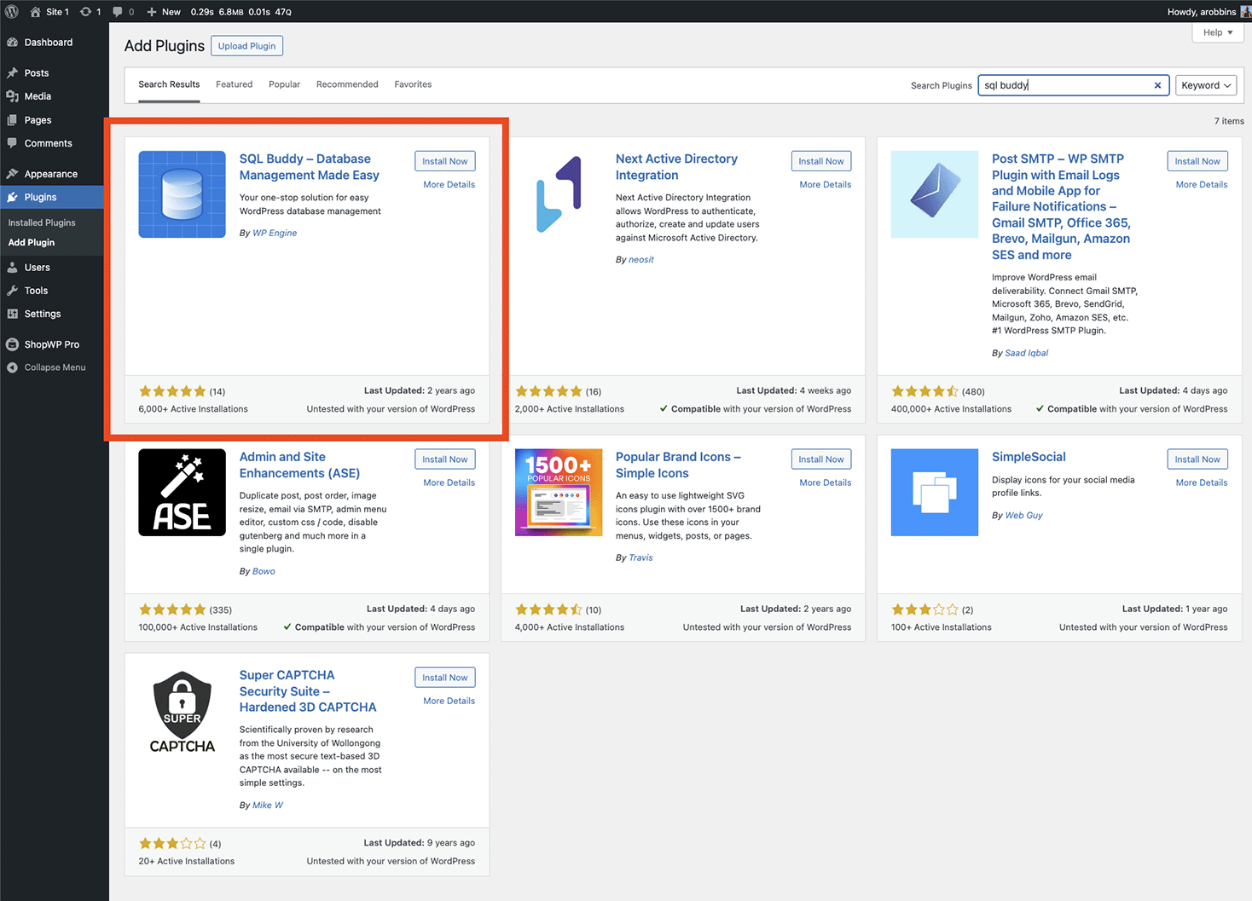
Task: Click the 1500+ Popular Icons plugin thumbnail
Action: (559, 493)
